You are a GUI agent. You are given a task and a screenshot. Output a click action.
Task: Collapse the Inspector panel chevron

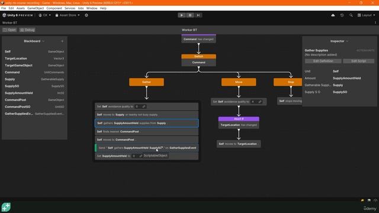coord(348,41)
